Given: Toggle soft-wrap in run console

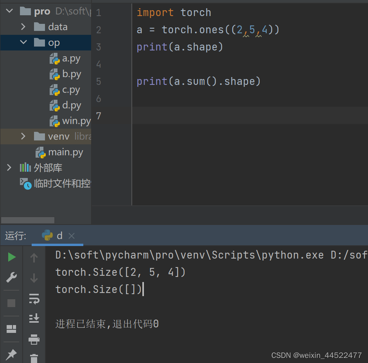Looking at the screenshot, I should tap(34, 299).
